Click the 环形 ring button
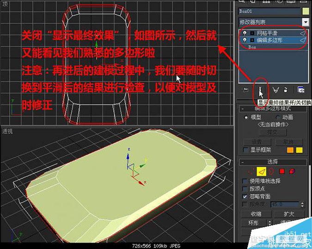 point(254,223)
